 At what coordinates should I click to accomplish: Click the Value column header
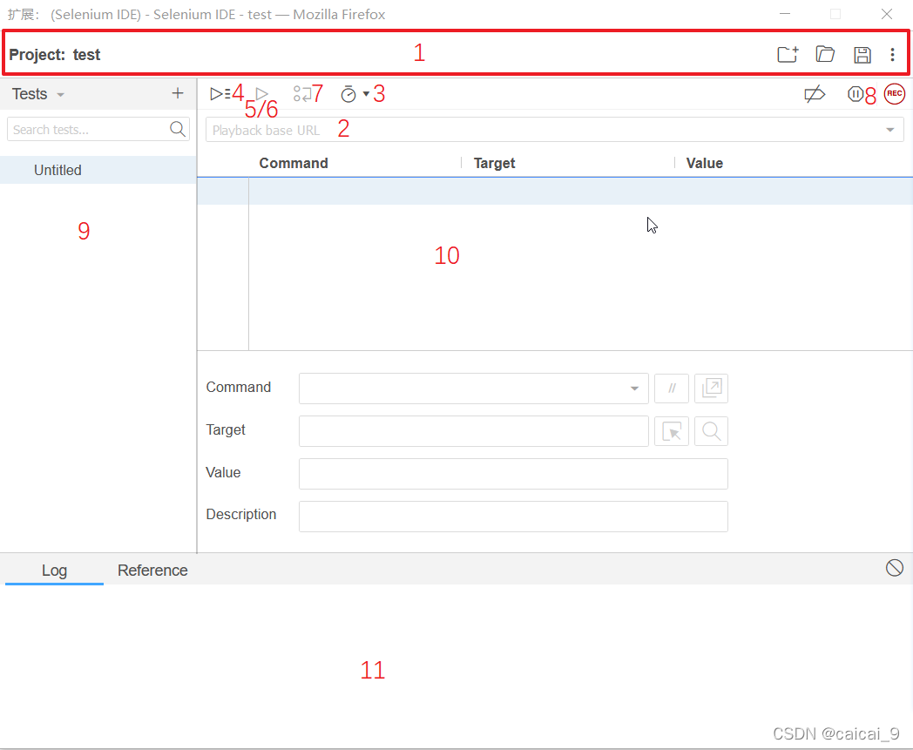click(705, 163)
